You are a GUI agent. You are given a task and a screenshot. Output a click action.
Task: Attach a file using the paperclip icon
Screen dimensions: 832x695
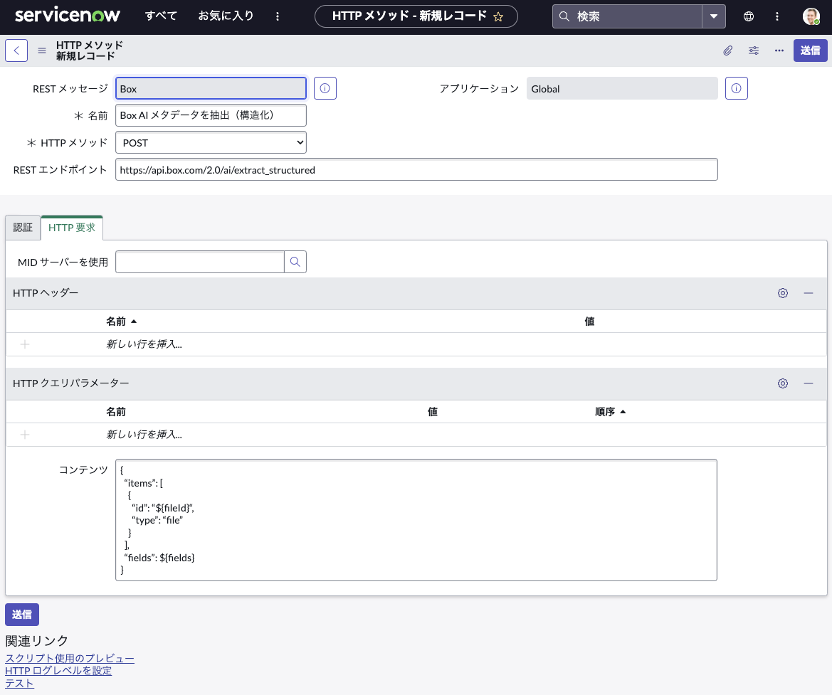(x=727, y=51)
